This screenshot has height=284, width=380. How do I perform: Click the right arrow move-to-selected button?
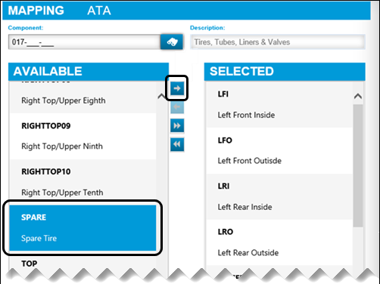tap(177, 88)
